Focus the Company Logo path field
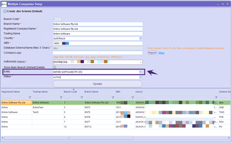Screen dimensions: 232x143 [x=98, y=53]
